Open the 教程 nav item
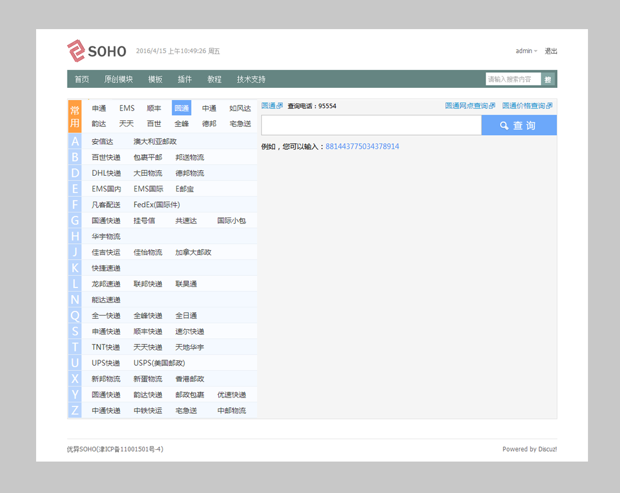 (x=214, y=79)
